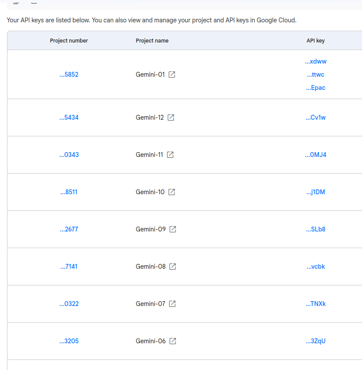The width and height of the screenshot is (362, 370).
Task: Open Gemini-10 project external link icon
Action: 172,192
